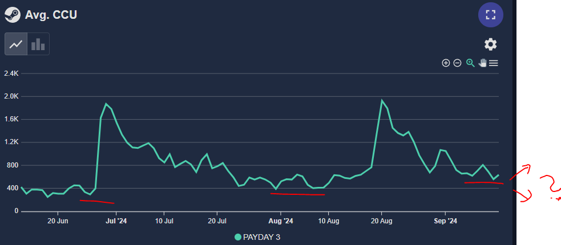This screenshot has width=561, height=245.
Task: Click the 2.4K y-axis label
Action: click(11, 73)
